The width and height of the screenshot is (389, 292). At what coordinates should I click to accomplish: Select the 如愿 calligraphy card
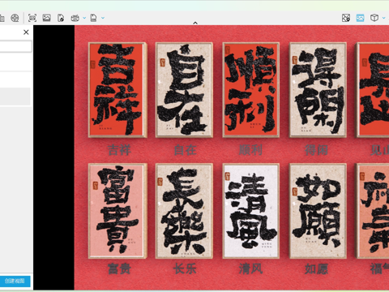coord(318,211)
